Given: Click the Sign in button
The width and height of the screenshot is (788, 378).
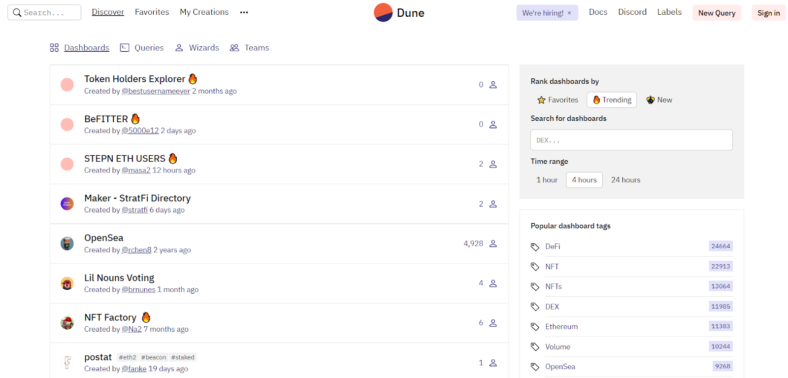Looking at the screenshot, I should click(x=768, y=13).
